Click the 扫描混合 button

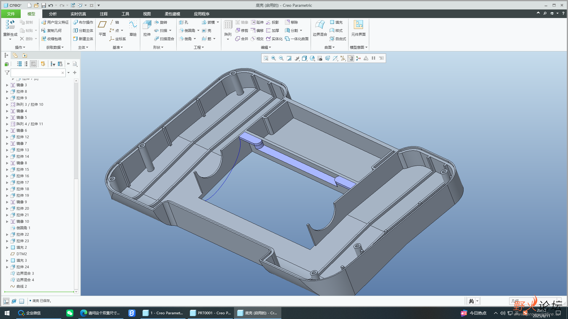pyautogui.click(x=164, y=39)
